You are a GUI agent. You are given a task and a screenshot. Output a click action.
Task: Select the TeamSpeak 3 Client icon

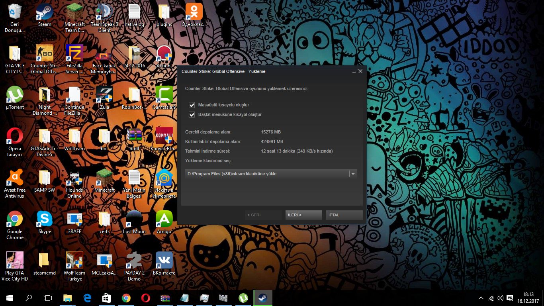(104, 18)
